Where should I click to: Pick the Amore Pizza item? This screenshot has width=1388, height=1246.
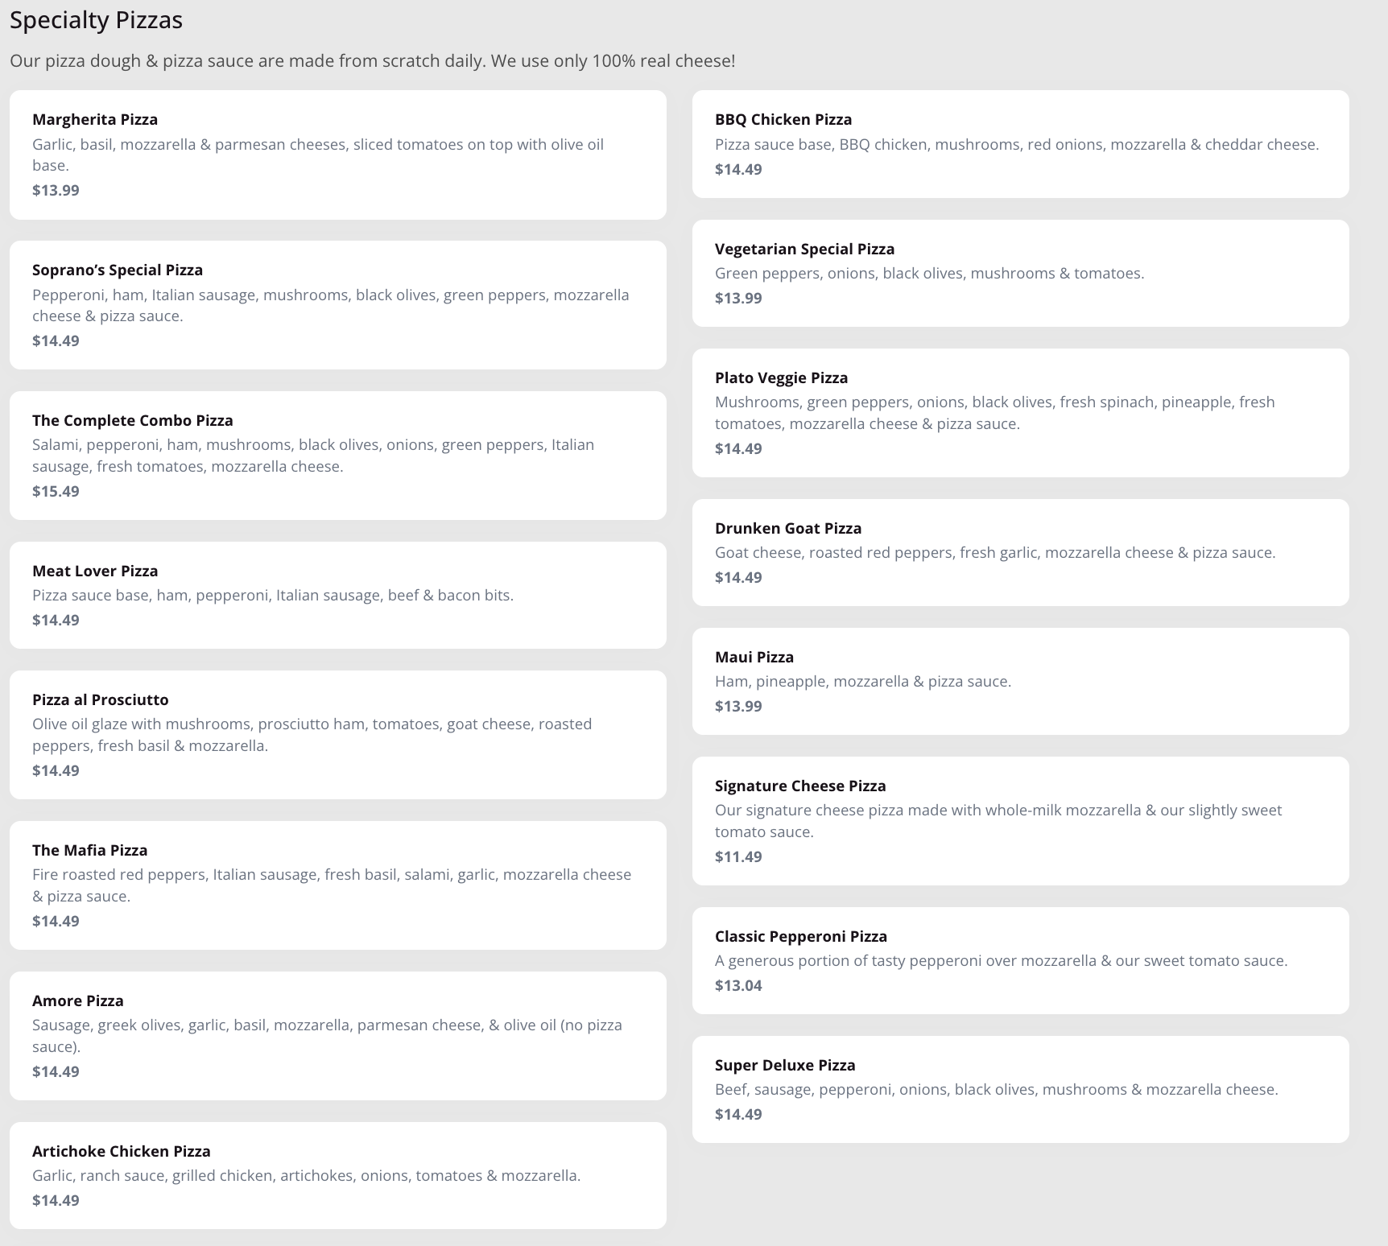(337, 1036)
